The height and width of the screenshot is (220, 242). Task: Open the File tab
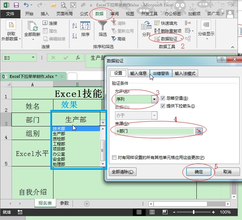tap(10, 14)
